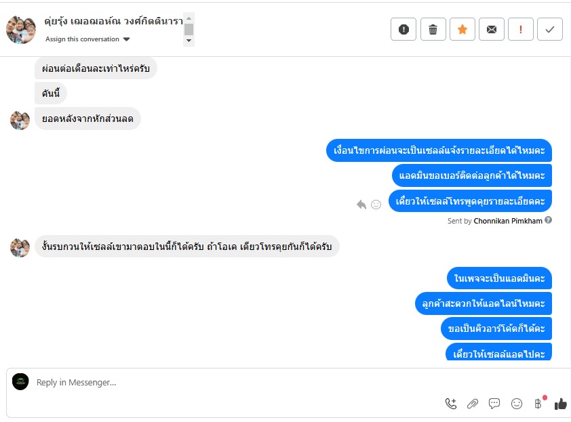Image resolution: width=571 pixels, height=422 pixels.
Task: Mark conversation done with checkmark button
Action: [x=550, y=29]
